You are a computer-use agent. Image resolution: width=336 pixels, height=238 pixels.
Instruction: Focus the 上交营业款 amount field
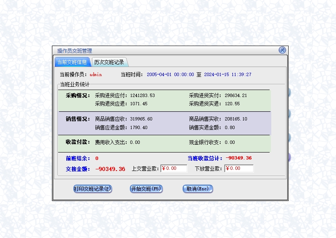pyautogui.click(x=174, y=169)
